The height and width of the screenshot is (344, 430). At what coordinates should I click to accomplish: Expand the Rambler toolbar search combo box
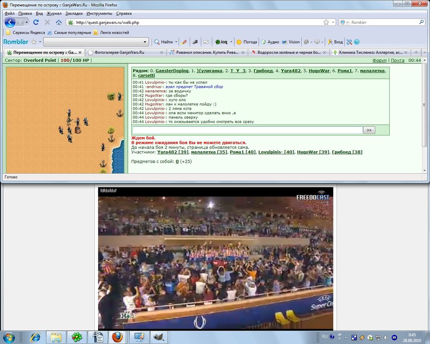coord(145,42)
